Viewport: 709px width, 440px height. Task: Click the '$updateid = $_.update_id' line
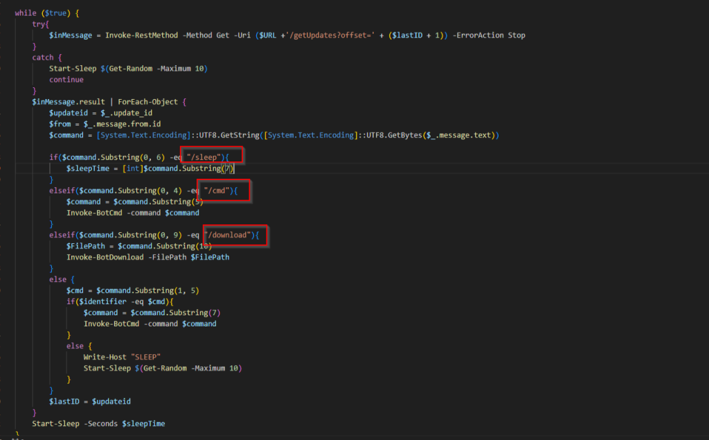(101, 113)
